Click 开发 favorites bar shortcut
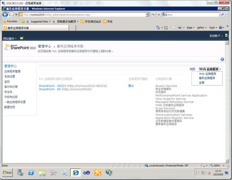Image resolution: width=232 pixels, height=180 pixels. pyautogui.click(x=108, y=22)
